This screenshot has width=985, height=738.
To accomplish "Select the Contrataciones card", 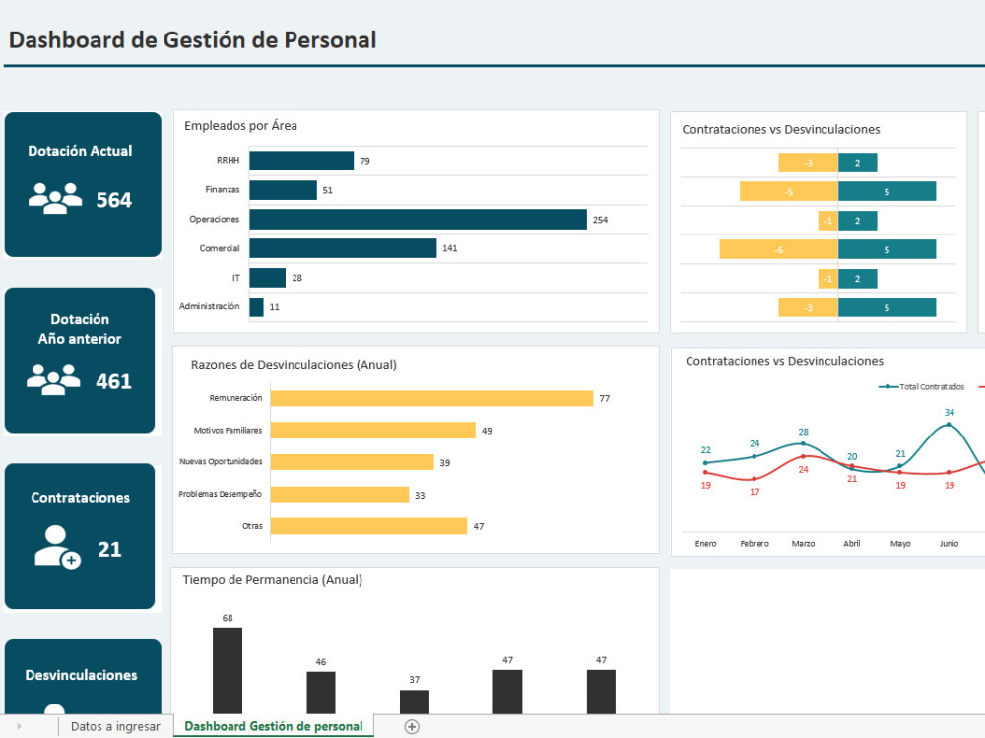I will (80, 536).
